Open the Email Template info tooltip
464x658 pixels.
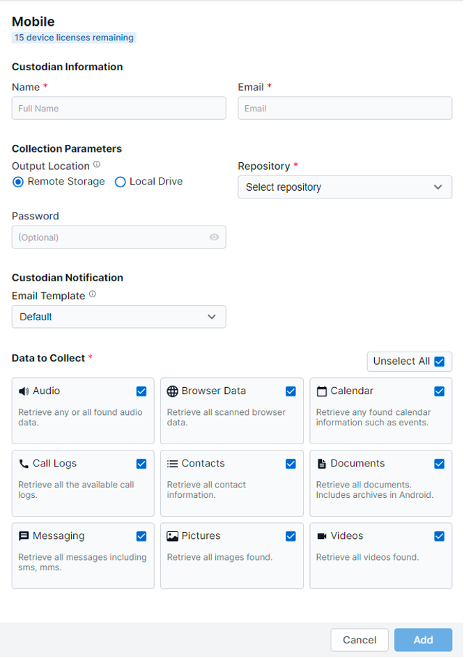93,293
